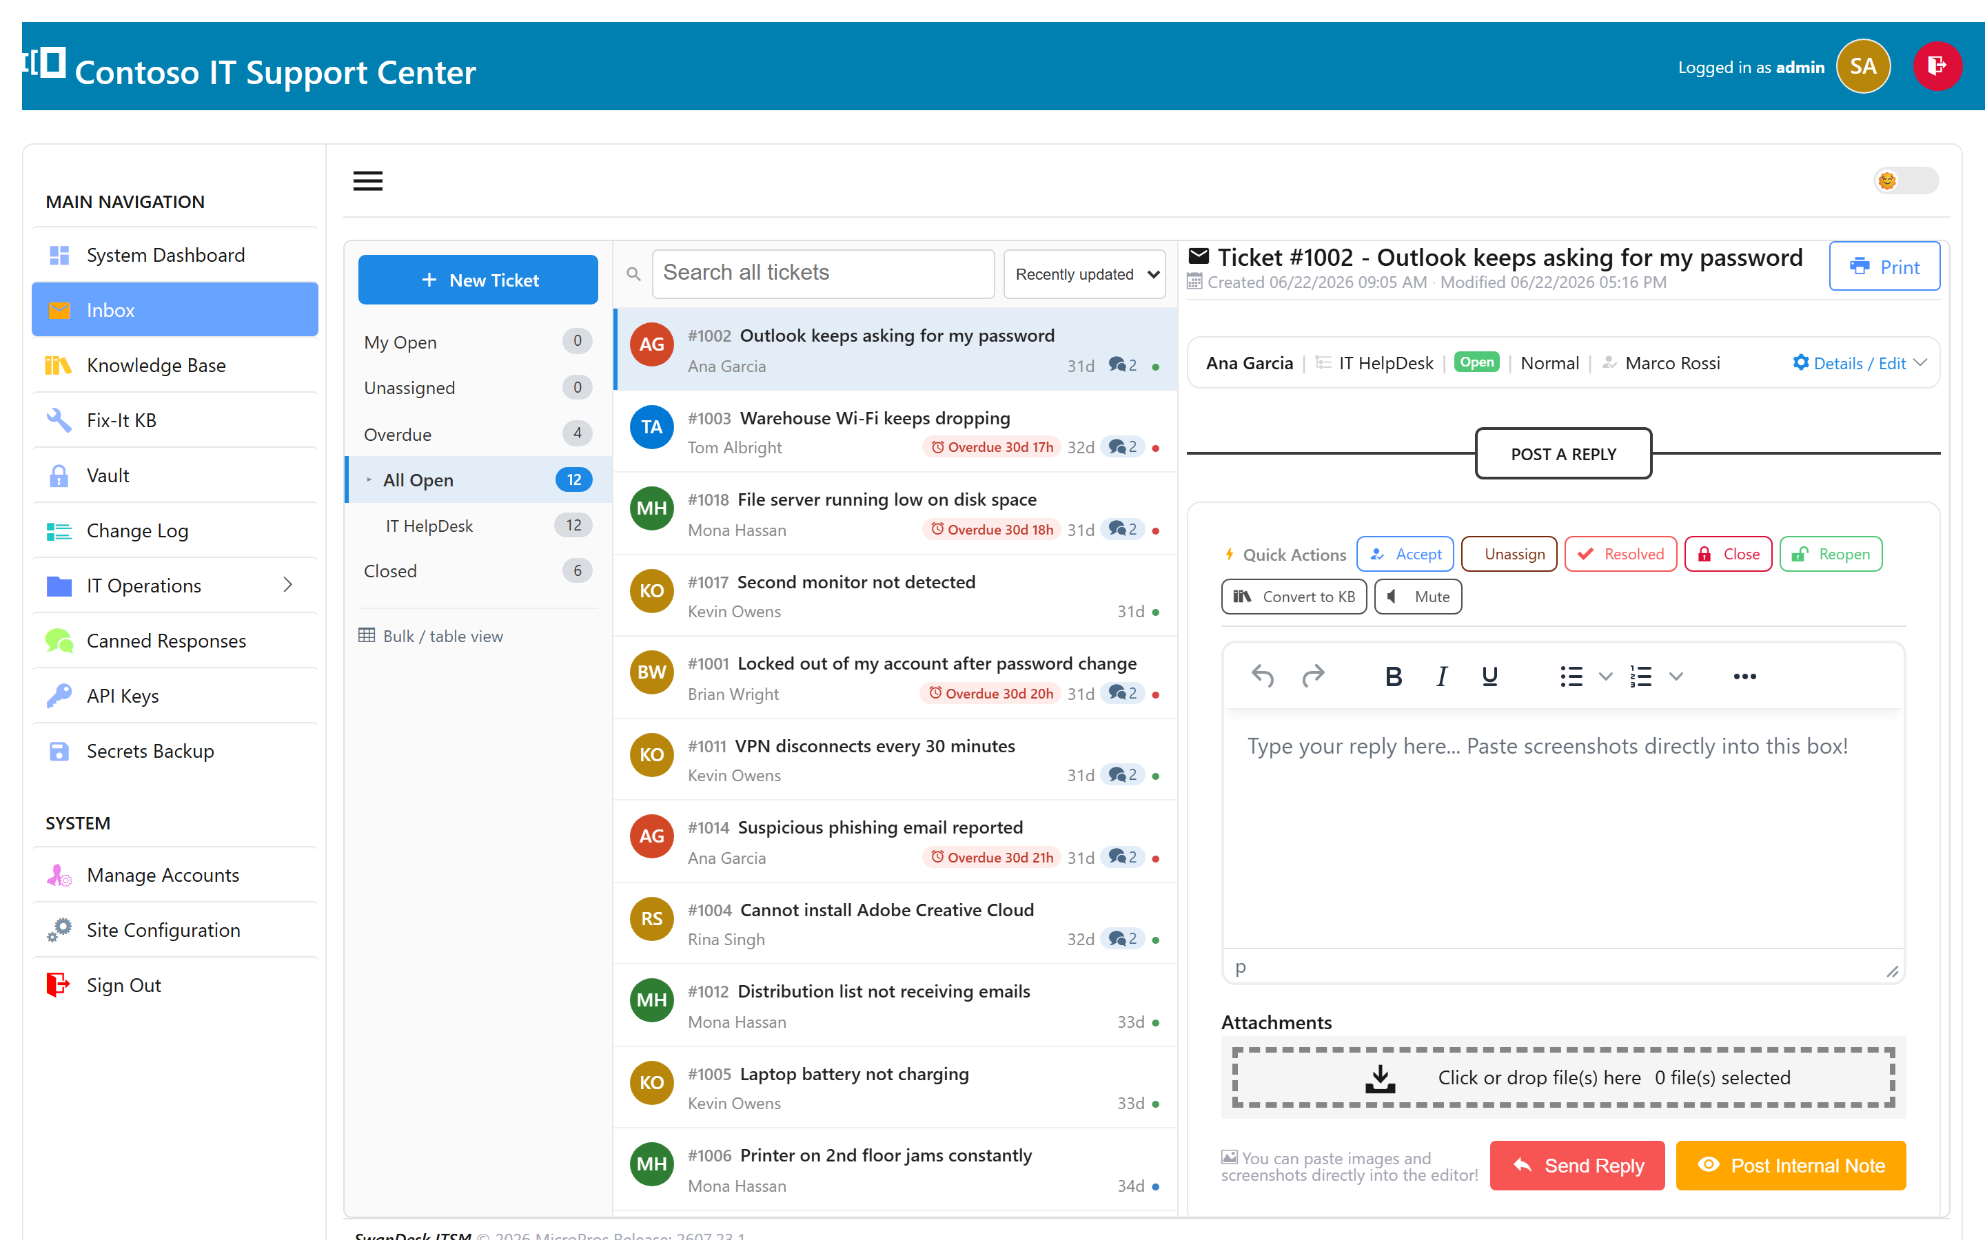Open System Dashboard in sidebar
This screenshot has height=1240, width=1985.
[174, 255]
